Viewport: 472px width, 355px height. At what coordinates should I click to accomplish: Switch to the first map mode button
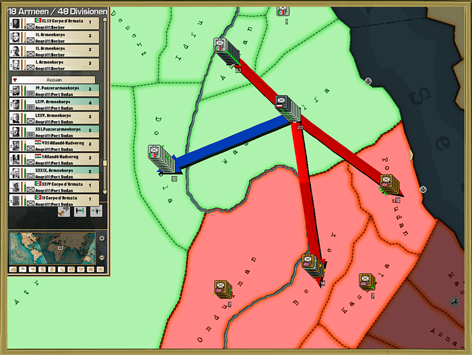point(14,269)
